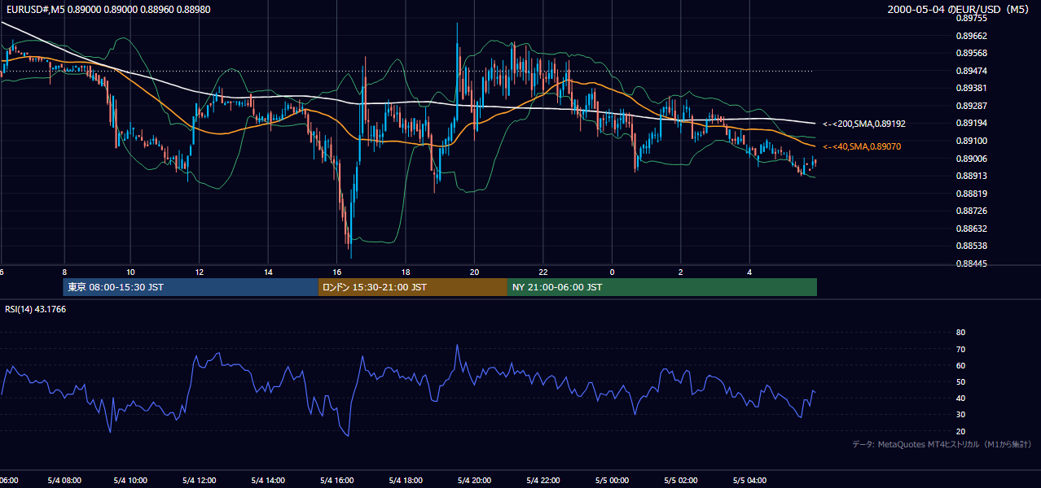Click the price axis value 0.88819
Screen dimensions: 1041x488
971,194
